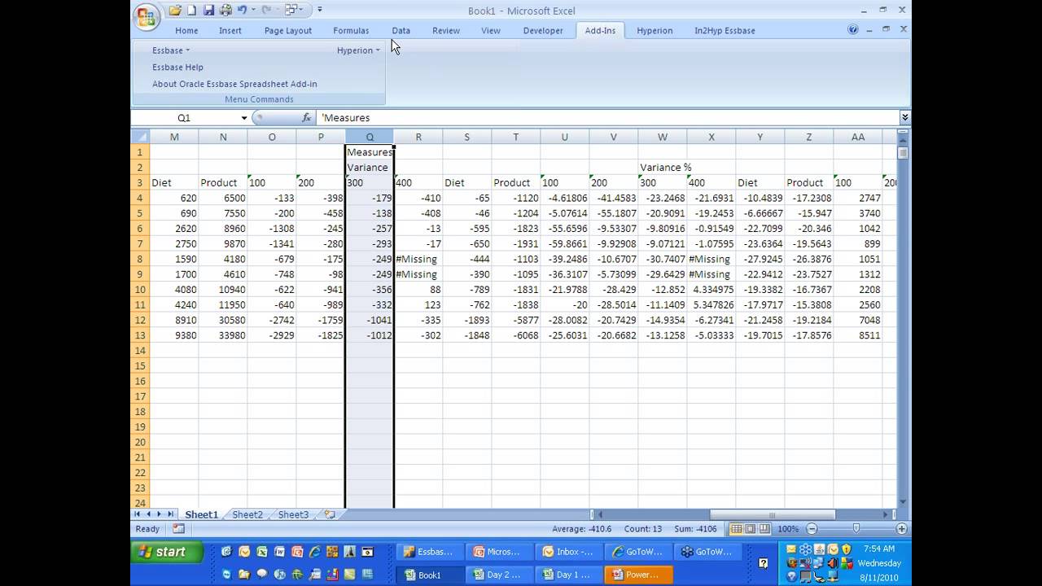This screenshot has height=586, width=1042.
Task: Save the workbook with the floppy disk icon
Action: [208, 11]
